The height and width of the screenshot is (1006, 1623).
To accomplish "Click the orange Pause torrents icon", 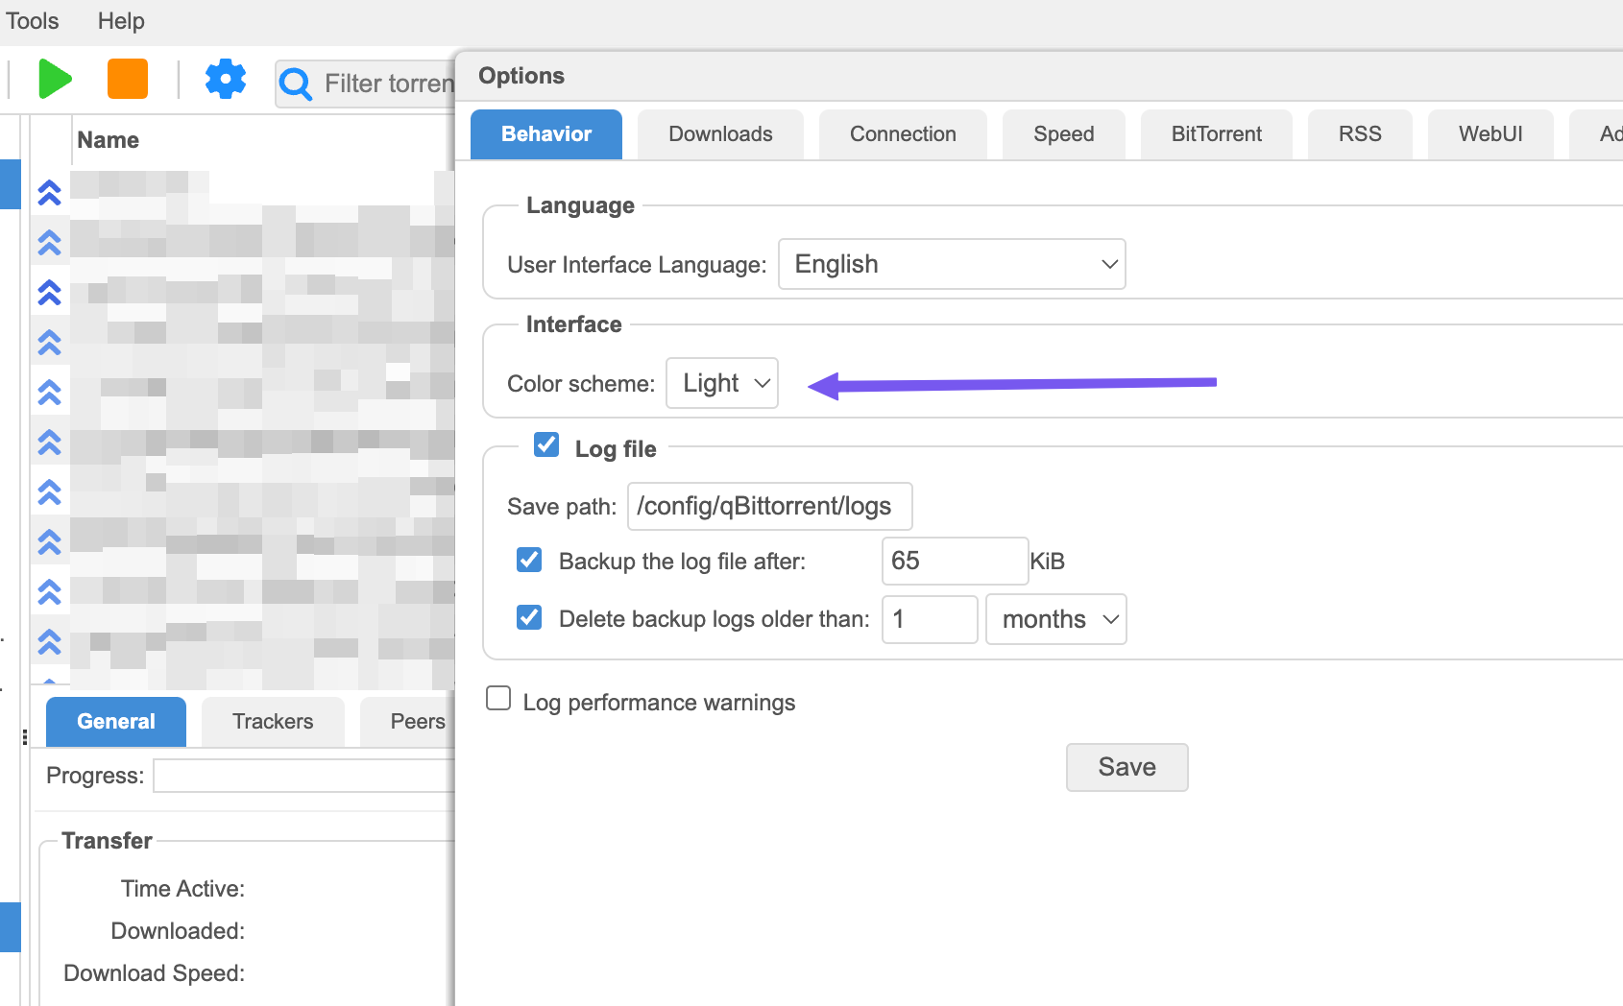I will tap(128, 79).
